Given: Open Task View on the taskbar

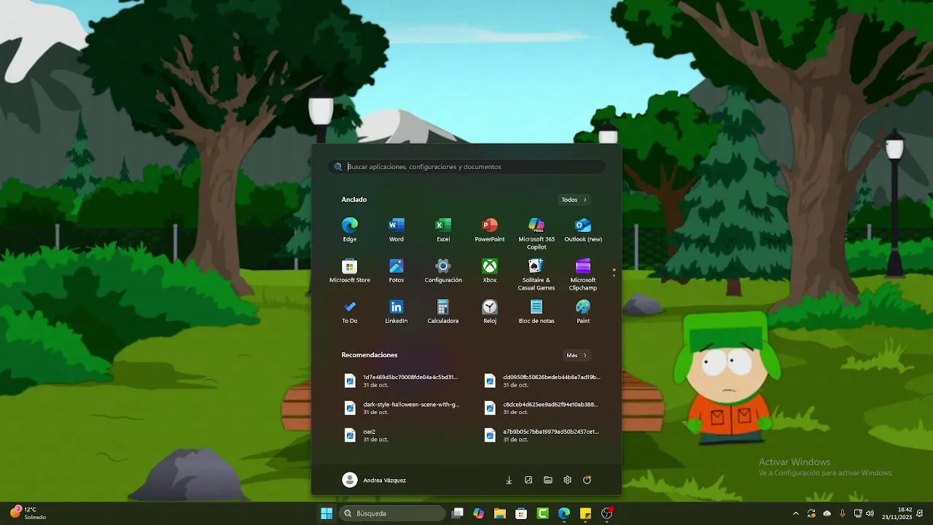Looking at the screenshot, I should click(458, 513).
